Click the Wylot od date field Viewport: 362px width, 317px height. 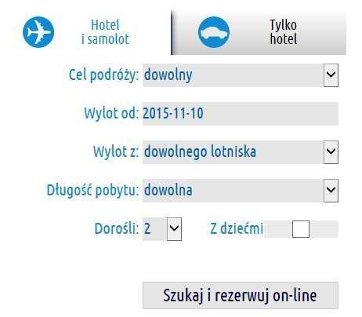[x=241, y=114]
